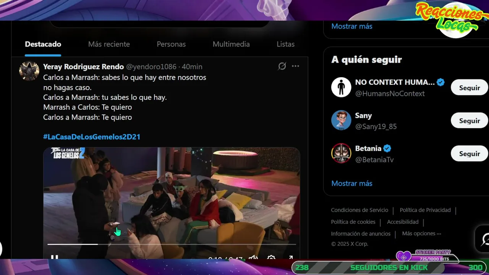Select the Personas tab
489x275 pixels.
tap(171, 44)
